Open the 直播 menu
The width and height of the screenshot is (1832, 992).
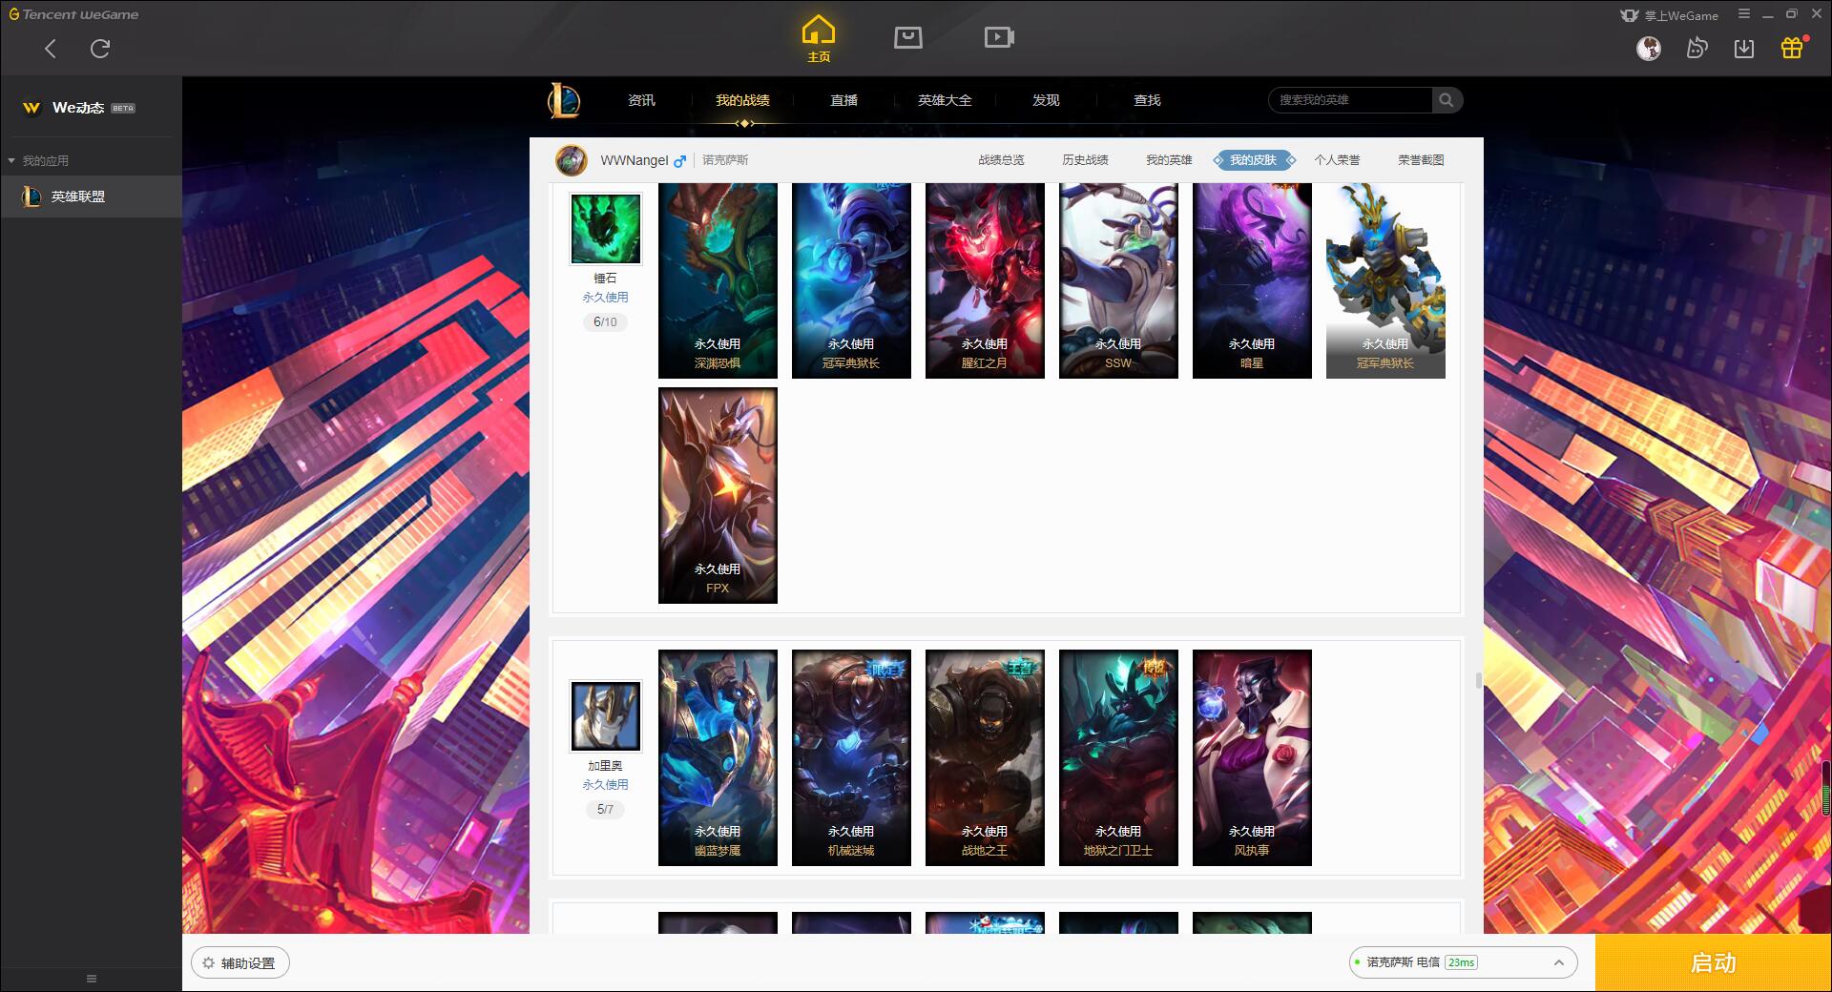(x=843, y=100)
